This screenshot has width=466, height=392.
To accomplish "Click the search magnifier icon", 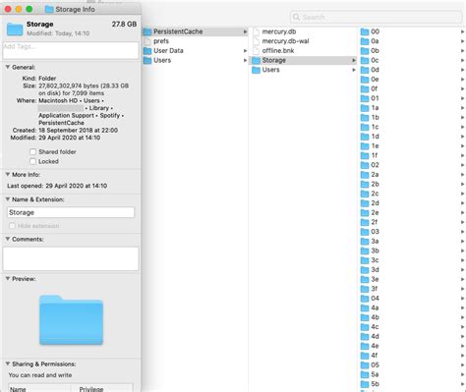I will point(296,17).
